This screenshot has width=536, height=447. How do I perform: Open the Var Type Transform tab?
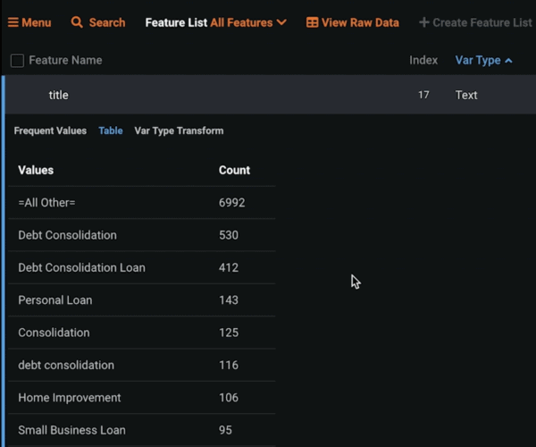(x=179, y=131)
